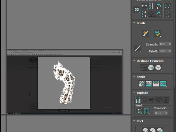Click Align Vertically to Pivot icon
This screenshot has width=176, height=132.
click(x=144, y=14)
